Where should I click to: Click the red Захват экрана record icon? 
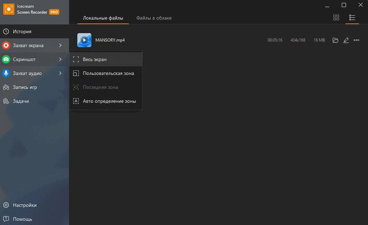tap(6, 45)
